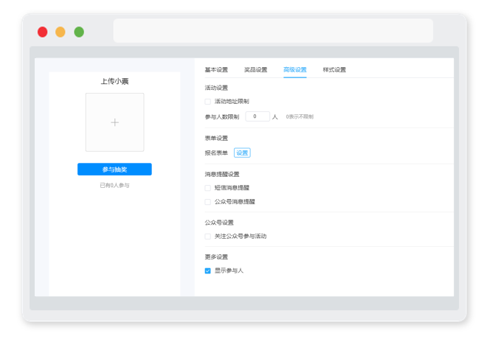This screenshot has height=339, width=487.
Task: Click the 已有0人参与 text
Action: tap(114, 186)
